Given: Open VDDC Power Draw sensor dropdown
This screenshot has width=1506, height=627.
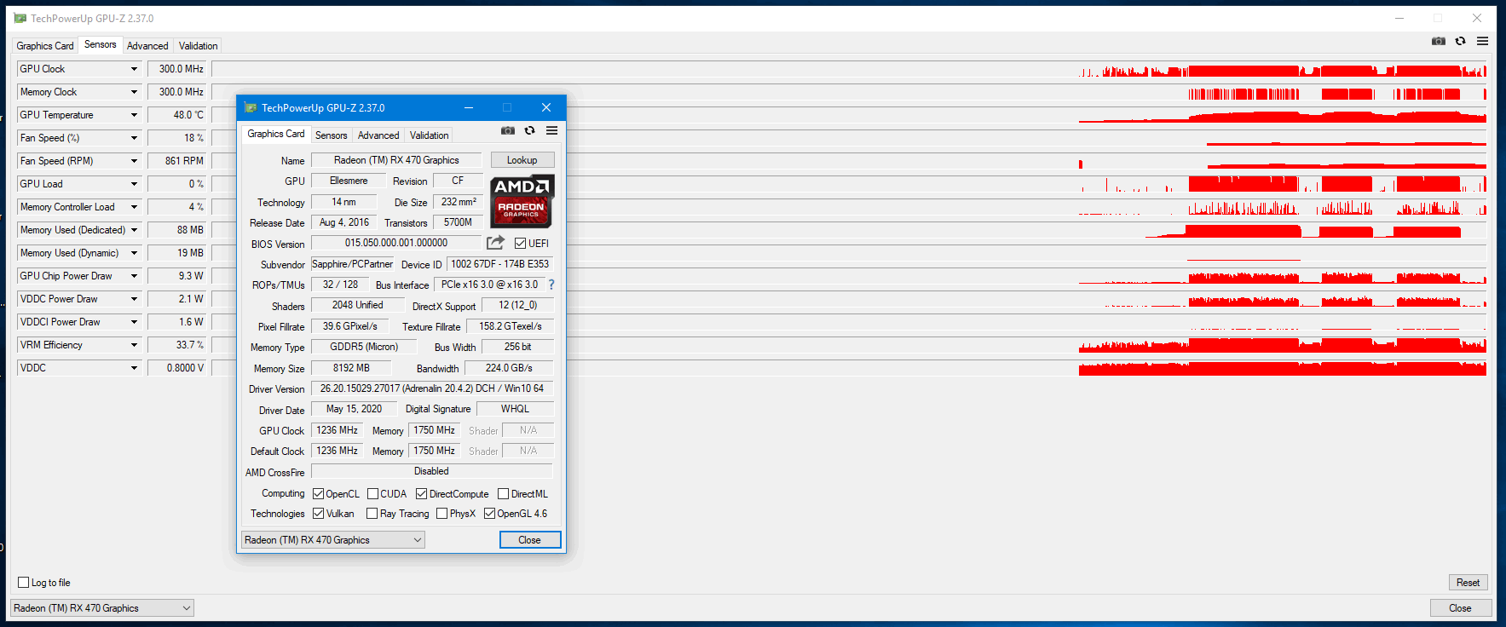Looking at the screenshot, I should 134,299.
